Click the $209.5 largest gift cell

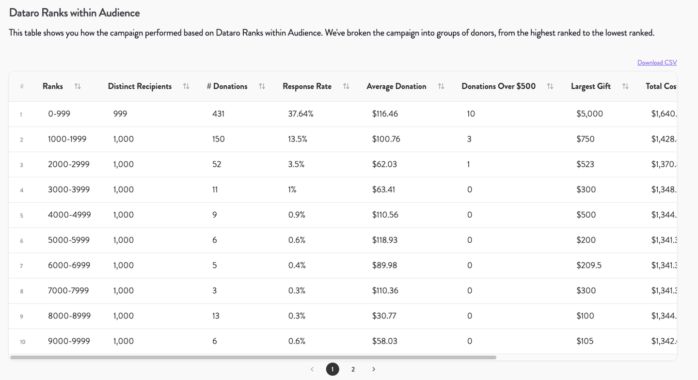(x=589, y=265)
